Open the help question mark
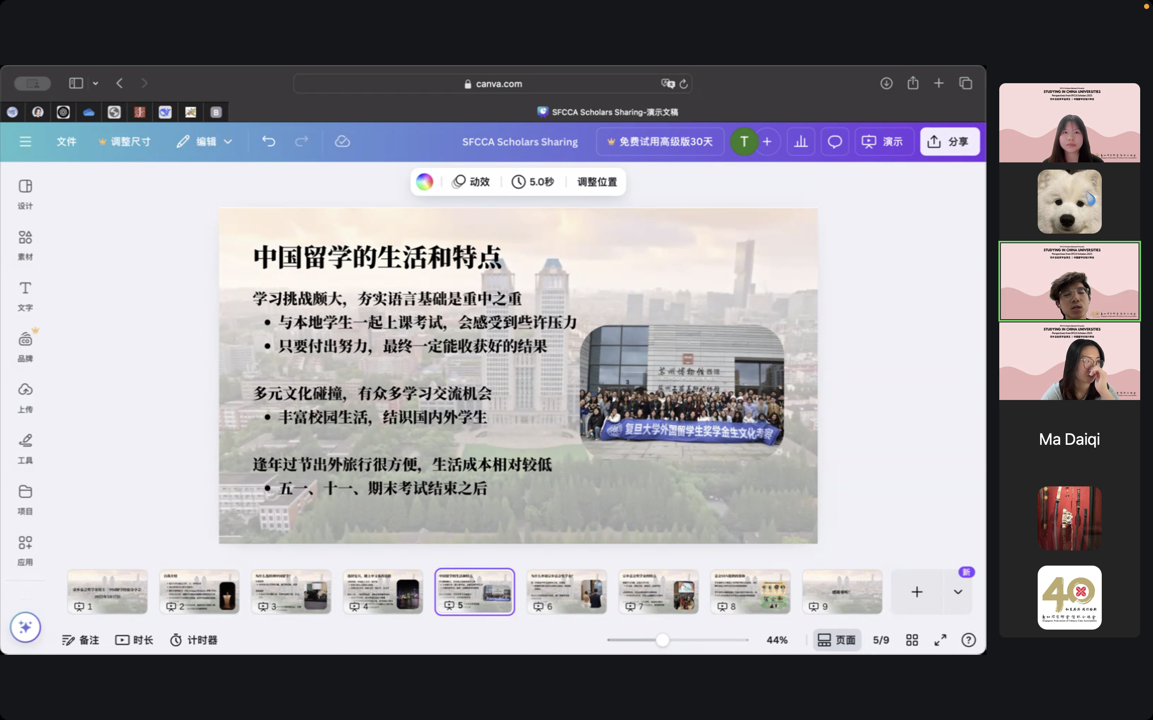Viewport: 1153px width, 720px height. (x=968, y=640)
